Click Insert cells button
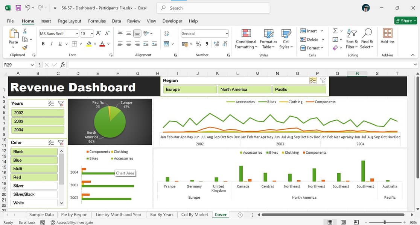The height and width of the screenshot is (225, 420). coord(309,31)
